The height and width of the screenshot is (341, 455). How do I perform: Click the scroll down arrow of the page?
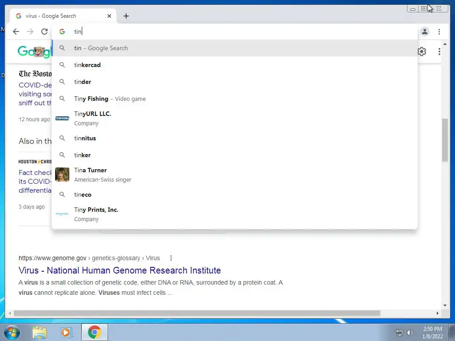point(445,305)
